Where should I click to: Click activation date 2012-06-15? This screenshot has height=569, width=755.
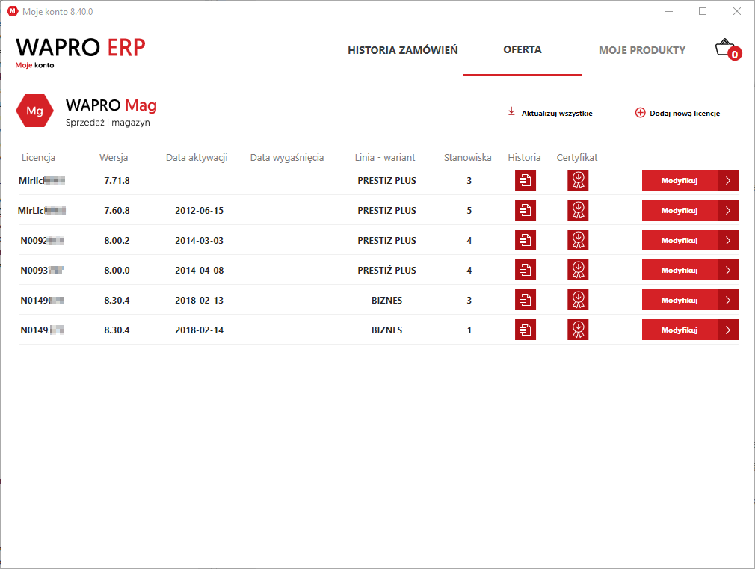(200, 211)
